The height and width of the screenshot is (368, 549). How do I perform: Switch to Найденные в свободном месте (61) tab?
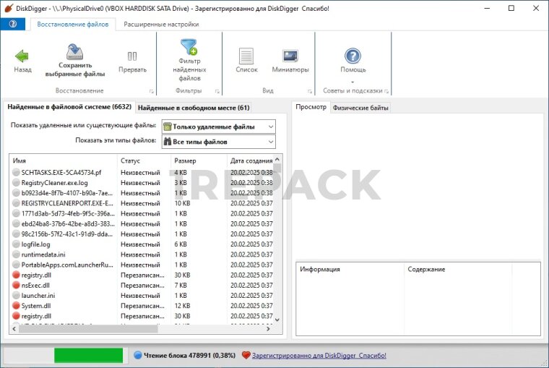194,108
